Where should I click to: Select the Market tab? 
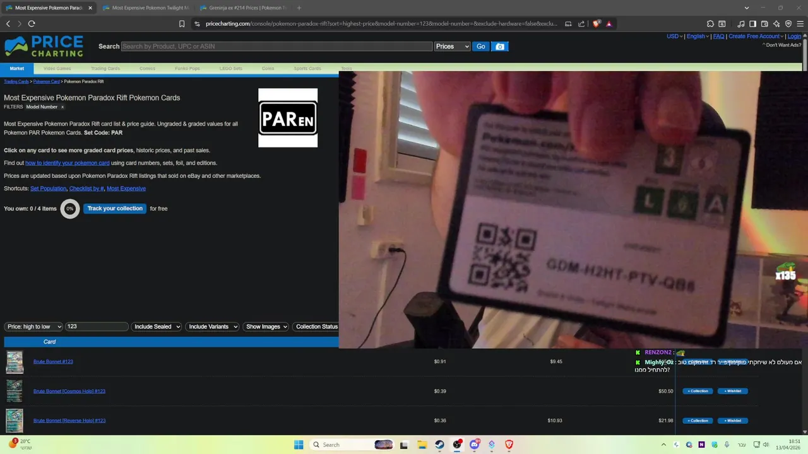(x=17, y=68)
